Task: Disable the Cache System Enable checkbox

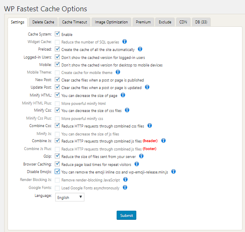Action: pyautogui.click(x=57, y=34)
